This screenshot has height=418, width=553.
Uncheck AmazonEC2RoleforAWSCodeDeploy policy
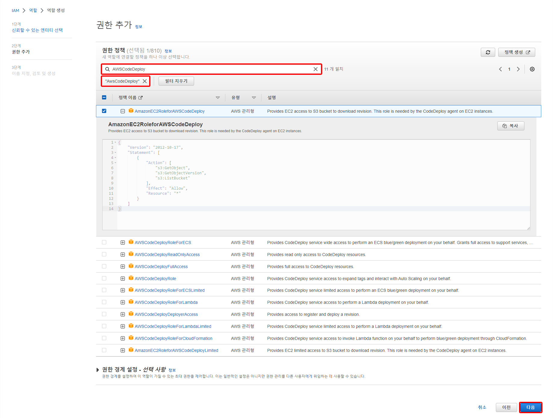point(104,111)
